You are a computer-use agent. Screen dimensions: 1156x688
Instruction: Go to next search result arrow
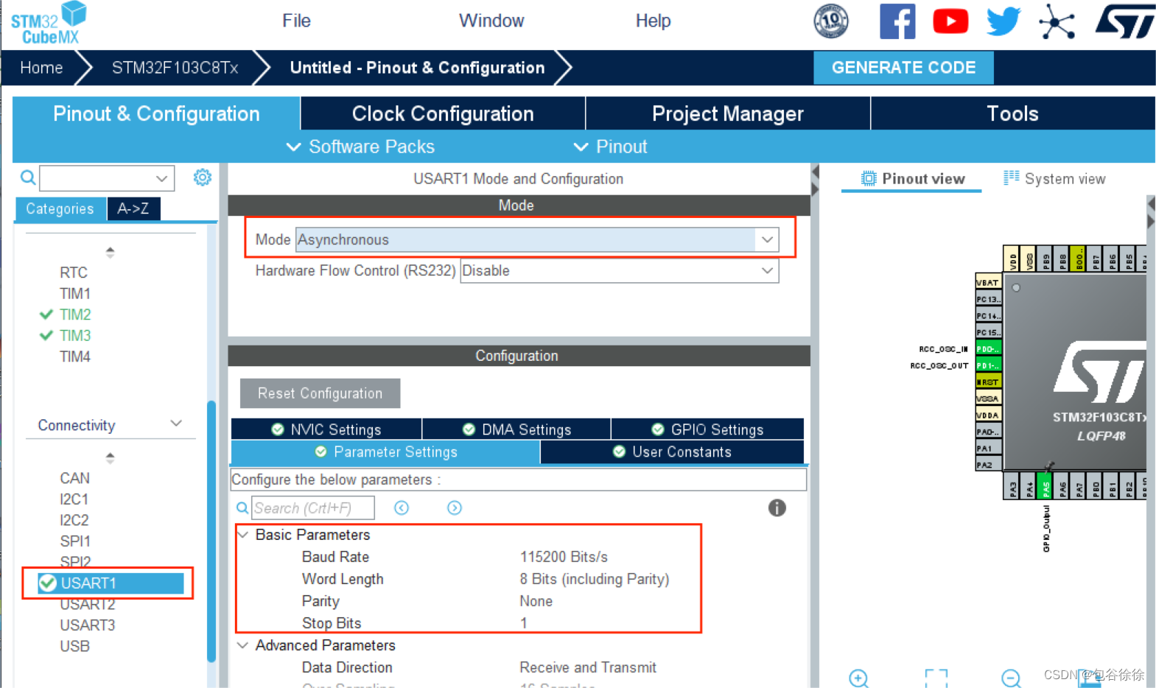pos(455,508)
